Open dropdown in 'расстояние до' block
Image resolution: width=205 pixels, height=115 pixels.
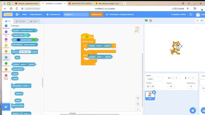pyautogui.click(x=30, y=45)
